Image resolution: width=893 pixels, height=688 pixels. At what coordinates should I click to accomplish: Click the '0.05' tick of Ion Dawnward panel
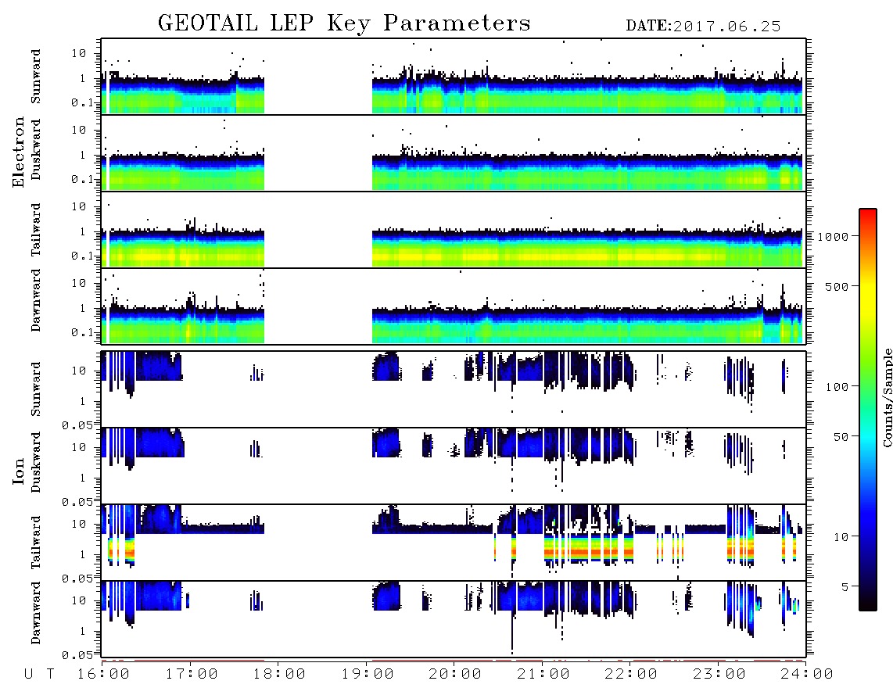[x=77, y=655]
